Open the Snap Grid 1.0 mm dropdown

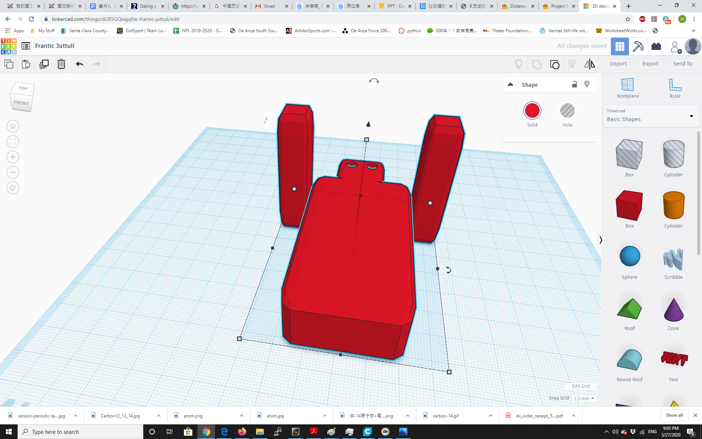click(x=584, y=398)
